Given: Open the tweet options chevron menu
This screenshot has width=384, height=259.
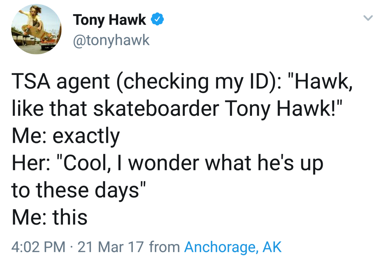Looking at the screenshot, I should click(x=368, y=18).
